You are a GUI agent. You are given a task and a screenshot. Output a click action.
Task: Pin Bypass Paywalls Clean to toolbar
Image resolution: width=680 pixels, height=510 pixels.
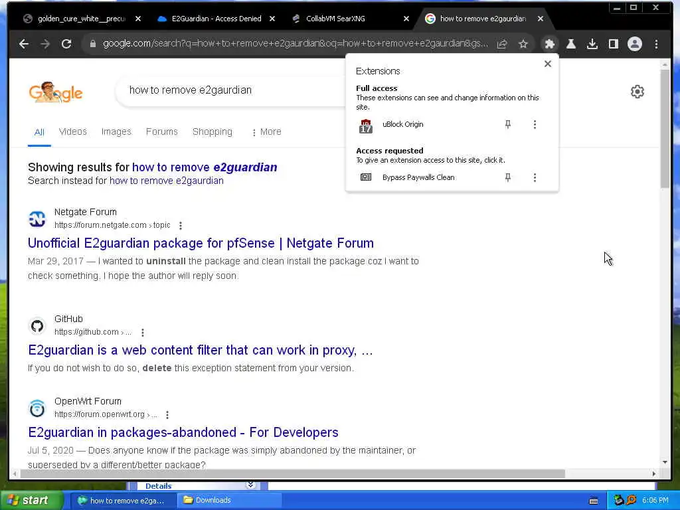[508, 177]
